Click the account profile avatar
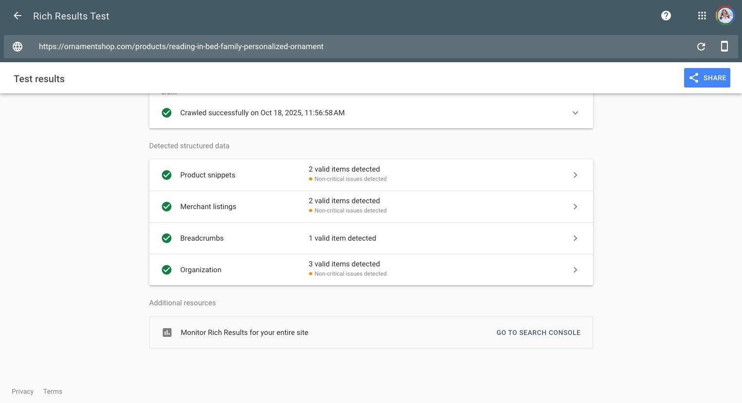742x403 pixels. coord(725,16)
